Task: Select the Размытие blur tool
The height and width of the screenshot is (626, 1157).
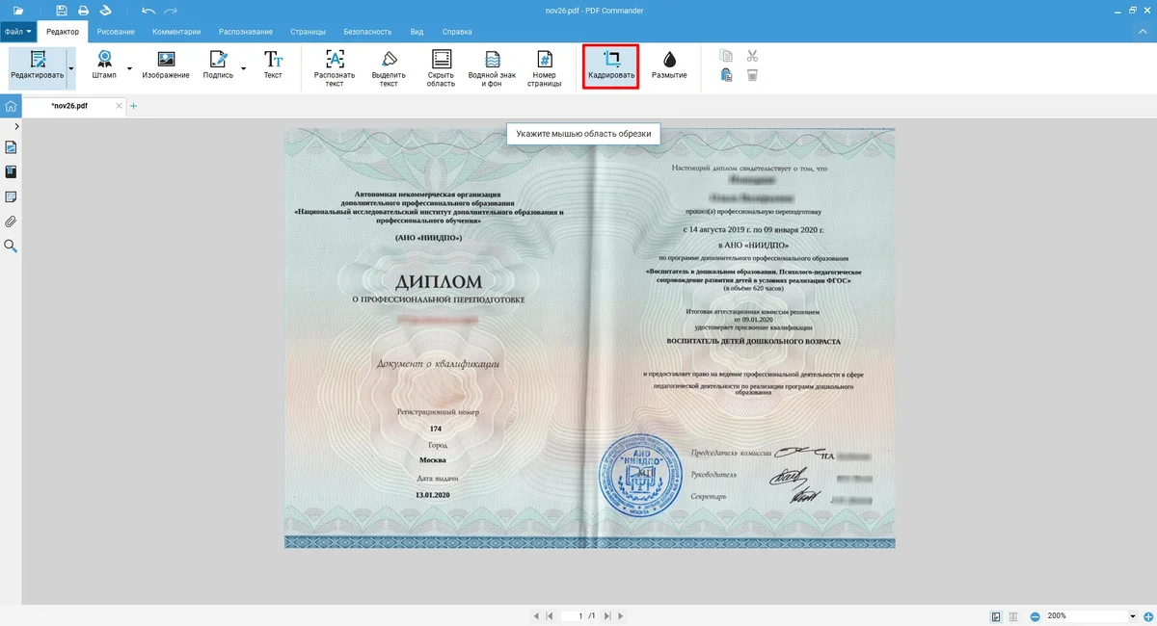Action: (669, 65)
